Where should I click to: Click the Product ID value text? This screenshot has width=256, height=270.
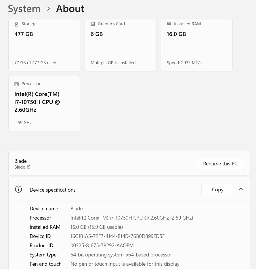102,246
